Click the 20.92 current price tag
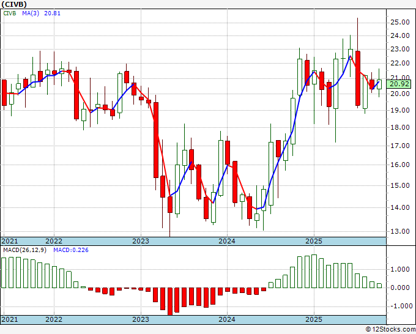416x334 pixels. [399, 84]
